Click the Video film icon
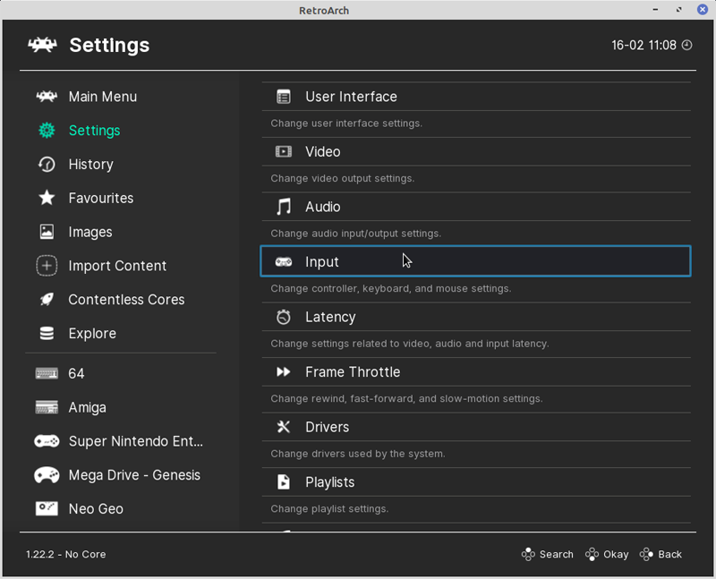This screenshot has width=716, height=579. point(284,151)
